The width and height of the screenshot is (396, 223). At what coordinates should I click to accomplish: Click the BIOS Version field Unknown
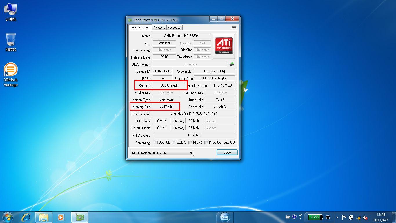click(190, 64)
